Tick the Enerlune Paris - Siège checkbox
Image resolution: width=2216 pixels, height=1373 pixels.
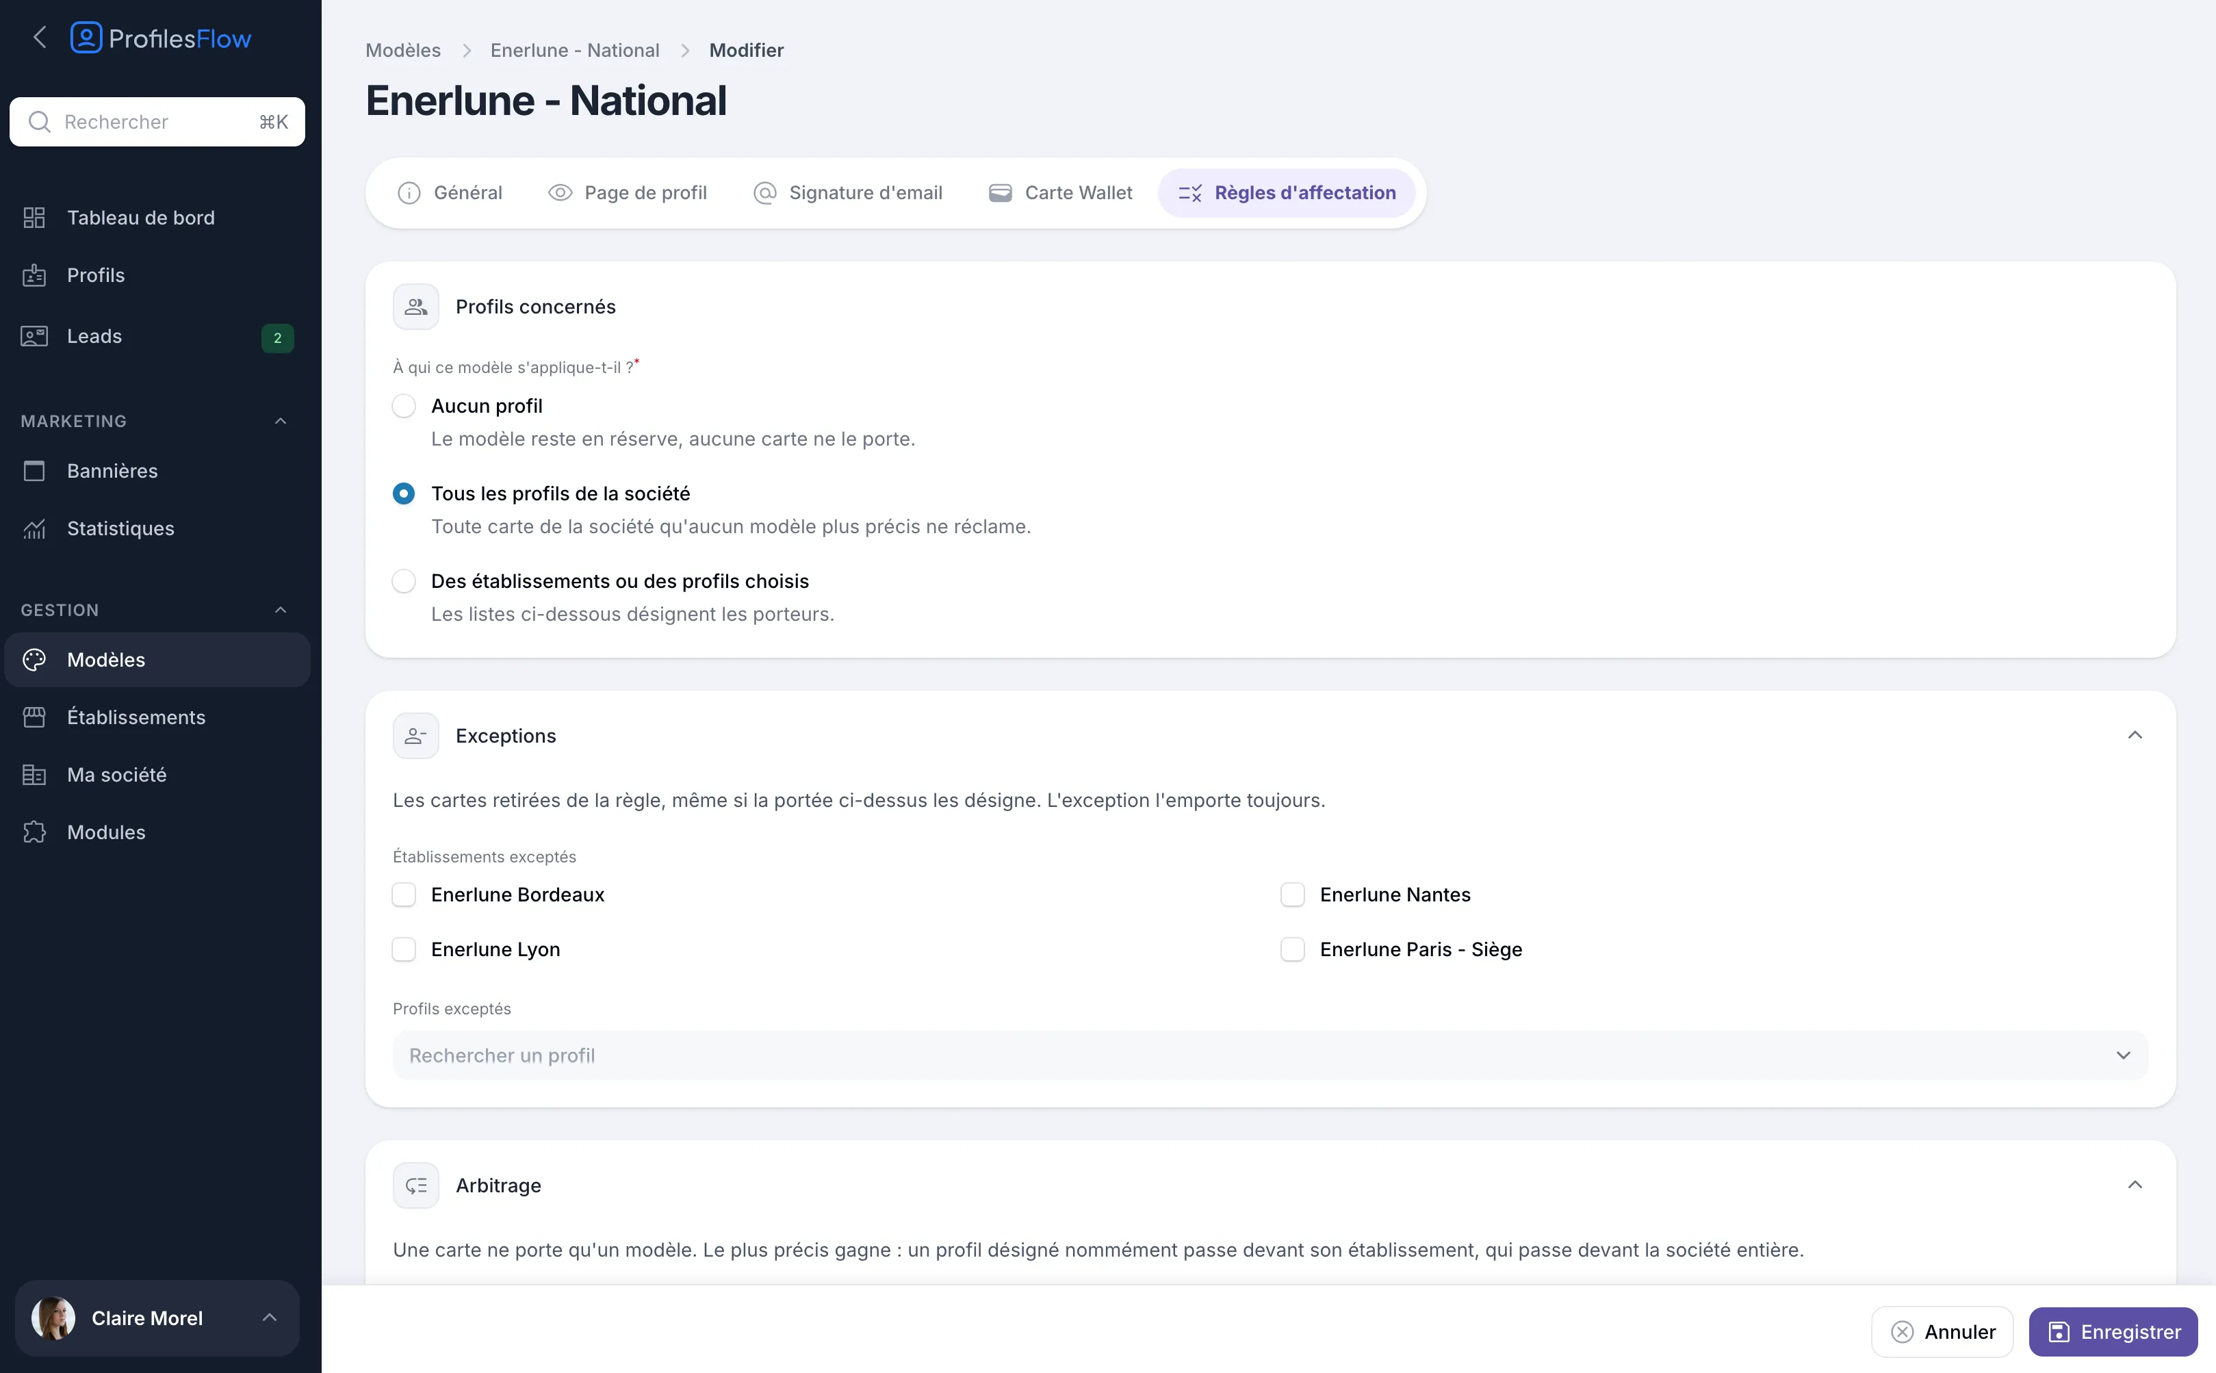(1293, 949)
